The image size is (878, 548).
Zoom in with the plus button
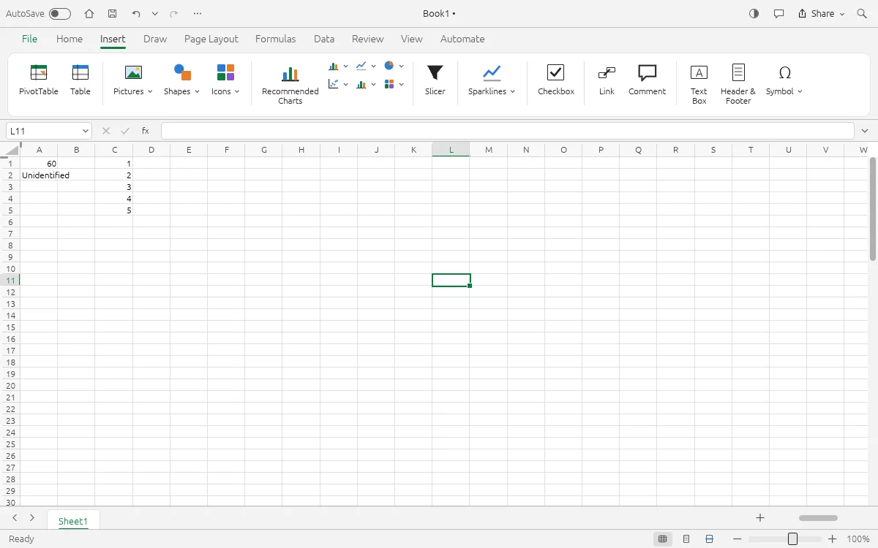tap(832, 539)
